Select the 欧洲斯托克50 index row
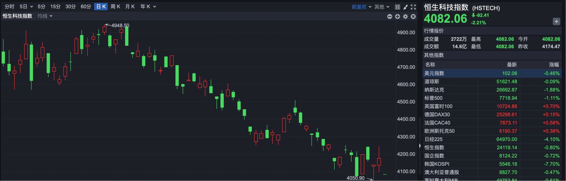The height and width of the screenshot is (181, 566). pyautogui.click(x=492, y=131)
